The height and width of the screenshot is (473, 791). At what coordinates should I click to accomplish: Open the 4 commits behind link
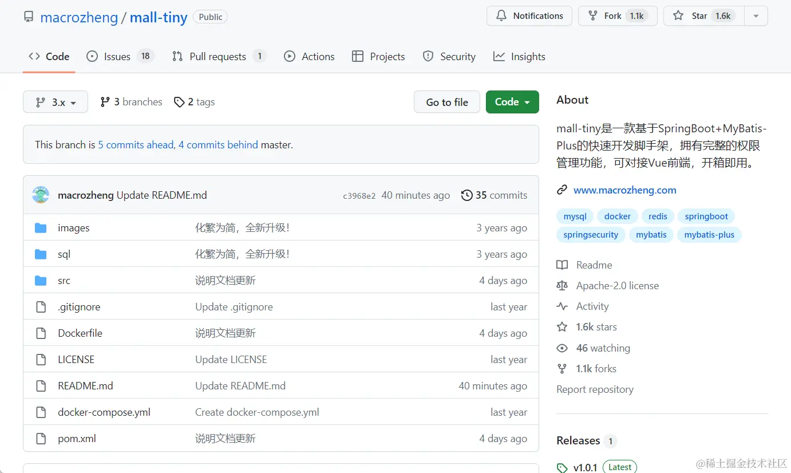coord(218,145)
